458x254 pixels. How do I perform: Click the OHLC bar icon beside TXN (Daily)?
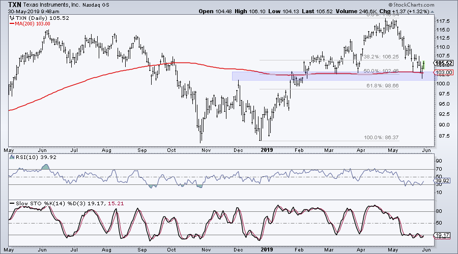[x=12, y=18]
